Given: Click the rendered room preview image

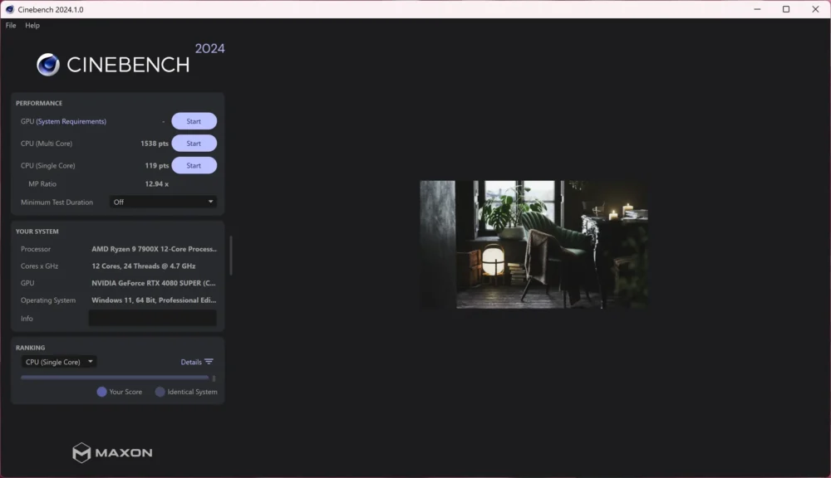Looking at the screenshot, I should click(x=534, y=245).
